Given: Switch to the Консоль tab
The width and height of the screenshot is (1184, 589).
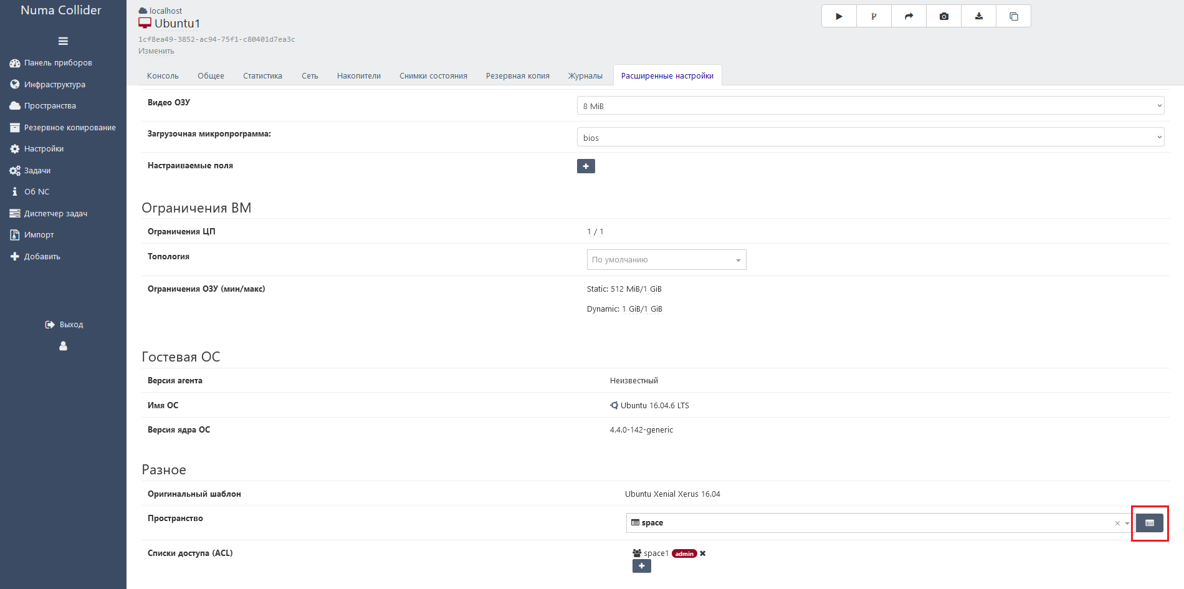Looking at the screenshot, I should (x=163, y=75).
